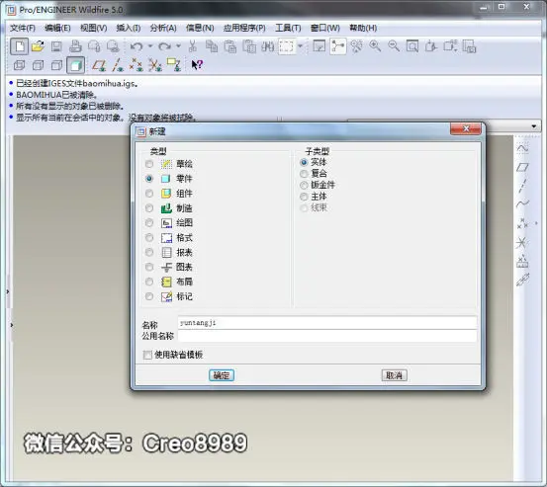Open the 工具(T) menu

point(288,28)
